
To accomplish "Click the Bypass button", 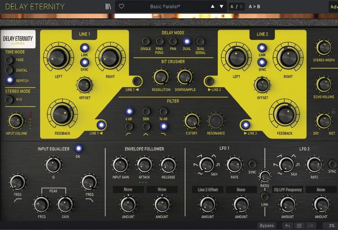I will (x=267, y=226).
